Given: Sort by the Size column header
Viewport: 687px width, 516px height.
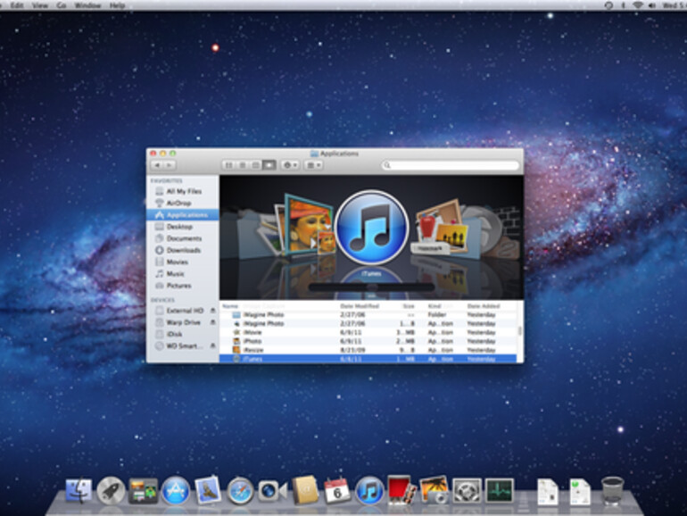Looking at the screenshot, I should [x=408, y=306].
